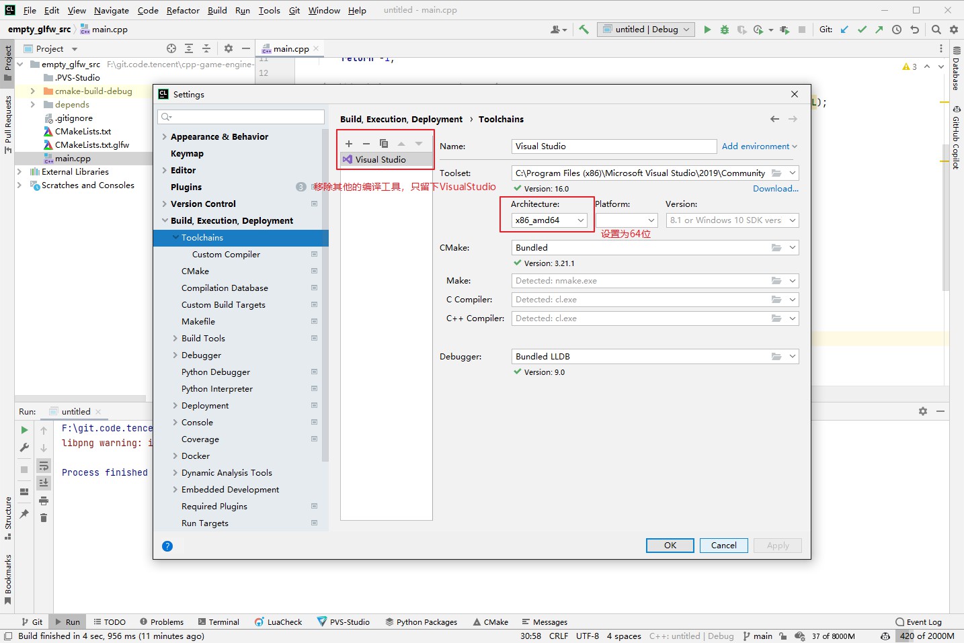The width and height of the screenshot is (964, 643).
Task: Switch to Terminal tool window tab
Action: point(218,622)
